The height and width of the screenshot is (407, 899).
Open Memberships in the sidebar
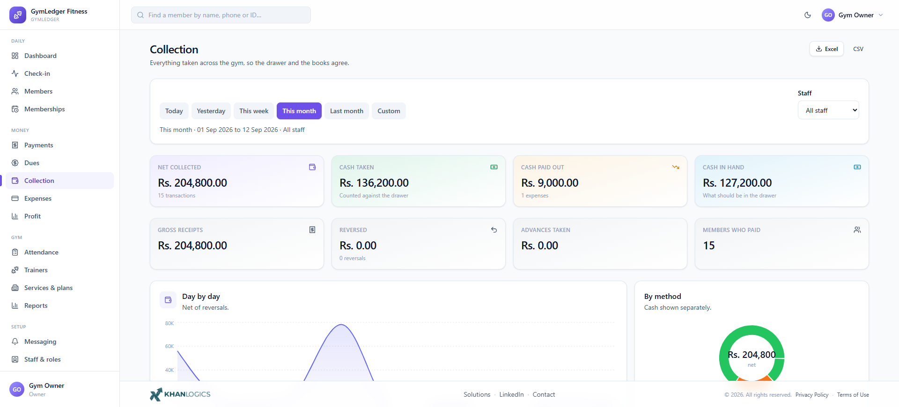(x=60, y=109)
